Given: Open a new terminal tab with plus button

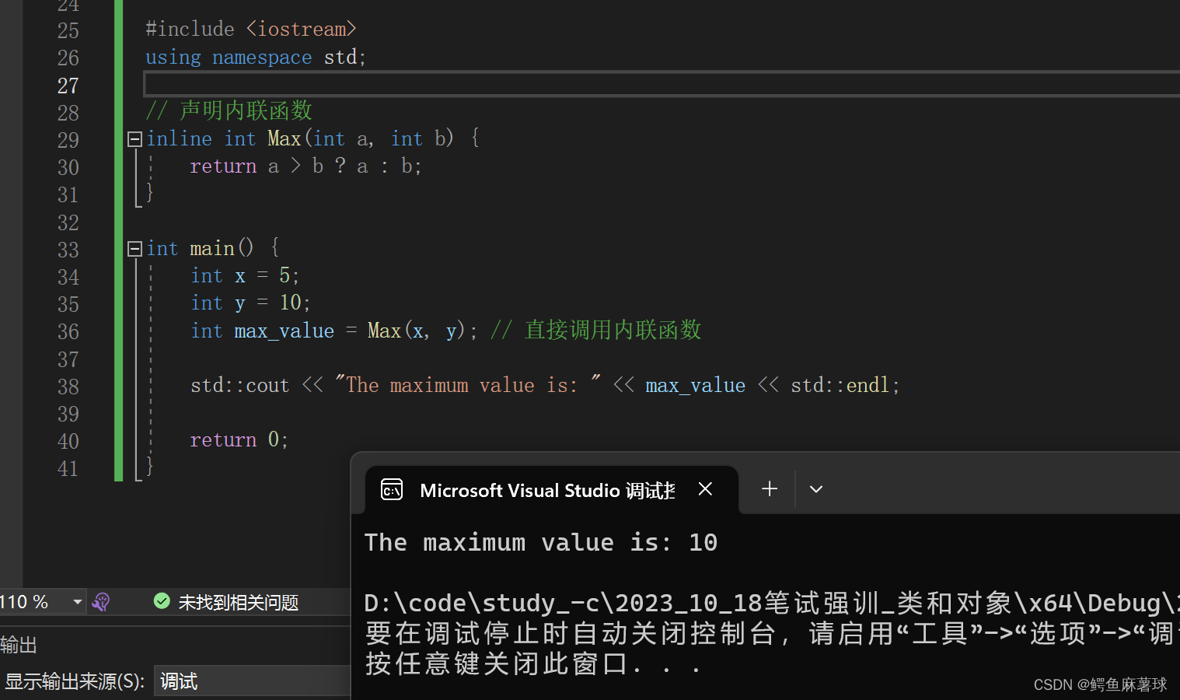Looking at the screenshot, I should pyautogui.click(x=770, y=488).
